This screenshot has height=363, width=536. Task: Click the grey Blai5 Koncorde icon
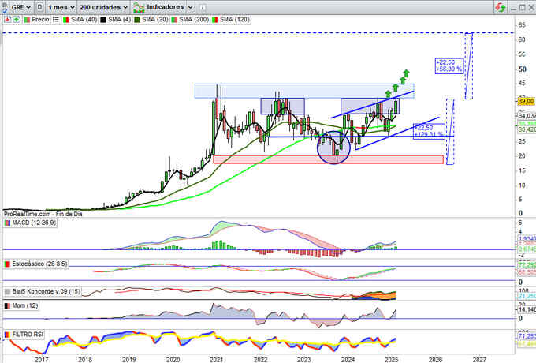pyautogui.click(x=7, y=292)
